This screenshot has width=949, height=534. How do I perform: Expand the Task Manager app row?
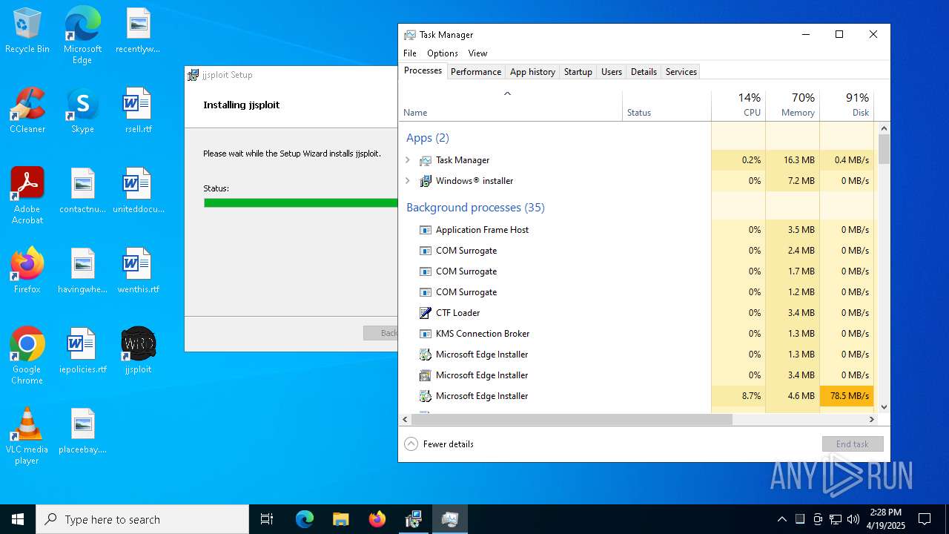(407, 159)
